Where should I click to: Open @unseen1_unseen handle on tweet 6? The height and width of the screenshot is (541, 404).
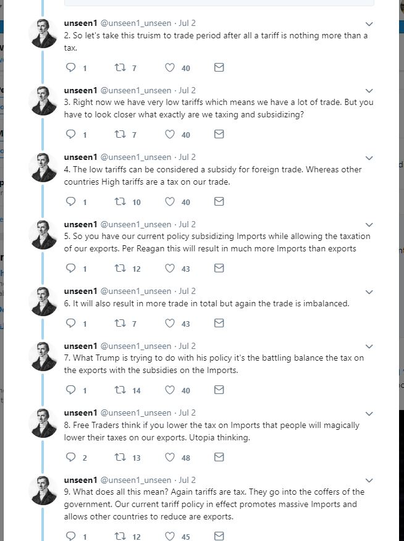coord(135,291)
